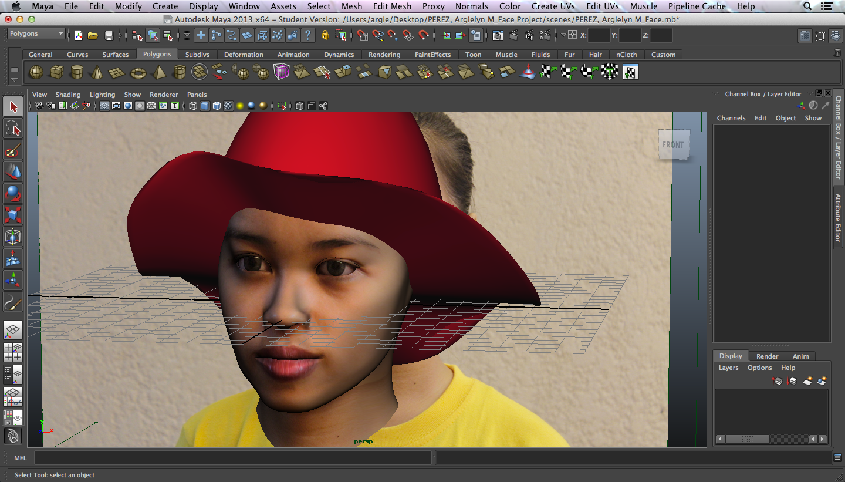The image size is (845, 482).
Task: Click the Save scene floppy disk icon
Action: coord(109,36)
